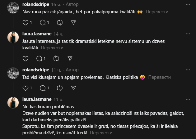Image resolution: width=196 pixels, height=139 pixels.
Task: Open rolandsdripe profile from the top username
Action: 36,4
